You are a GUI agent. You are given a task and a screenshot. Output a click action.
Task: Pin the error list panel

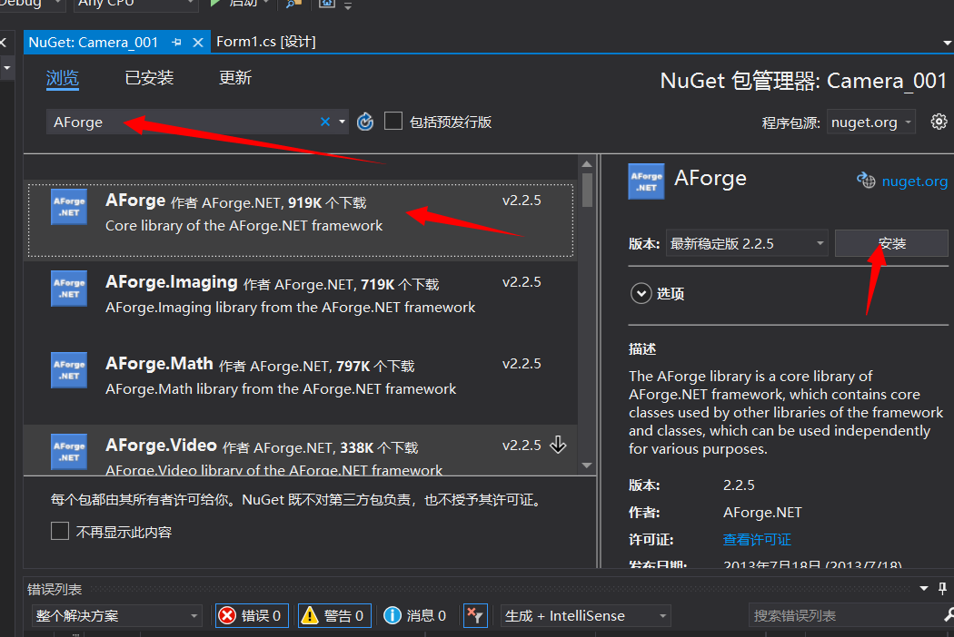tap(942, 588)
